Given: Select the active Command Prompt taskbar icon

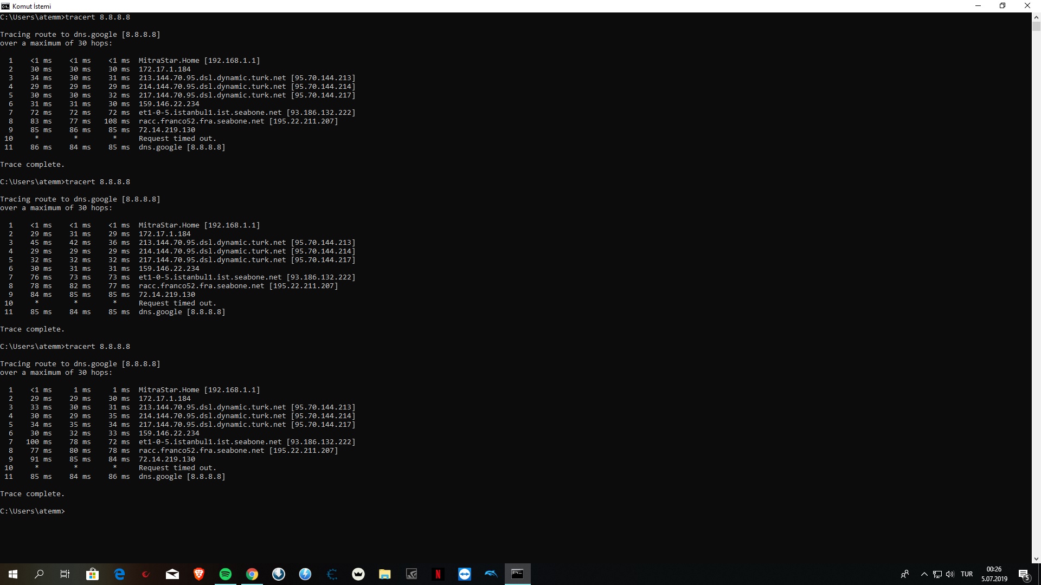Looking at the screenshot, I should point(518,574).
